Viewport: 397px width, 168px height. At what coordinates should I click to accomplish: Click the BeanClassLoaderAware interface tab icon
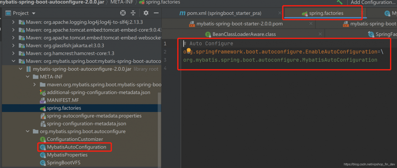208,34
